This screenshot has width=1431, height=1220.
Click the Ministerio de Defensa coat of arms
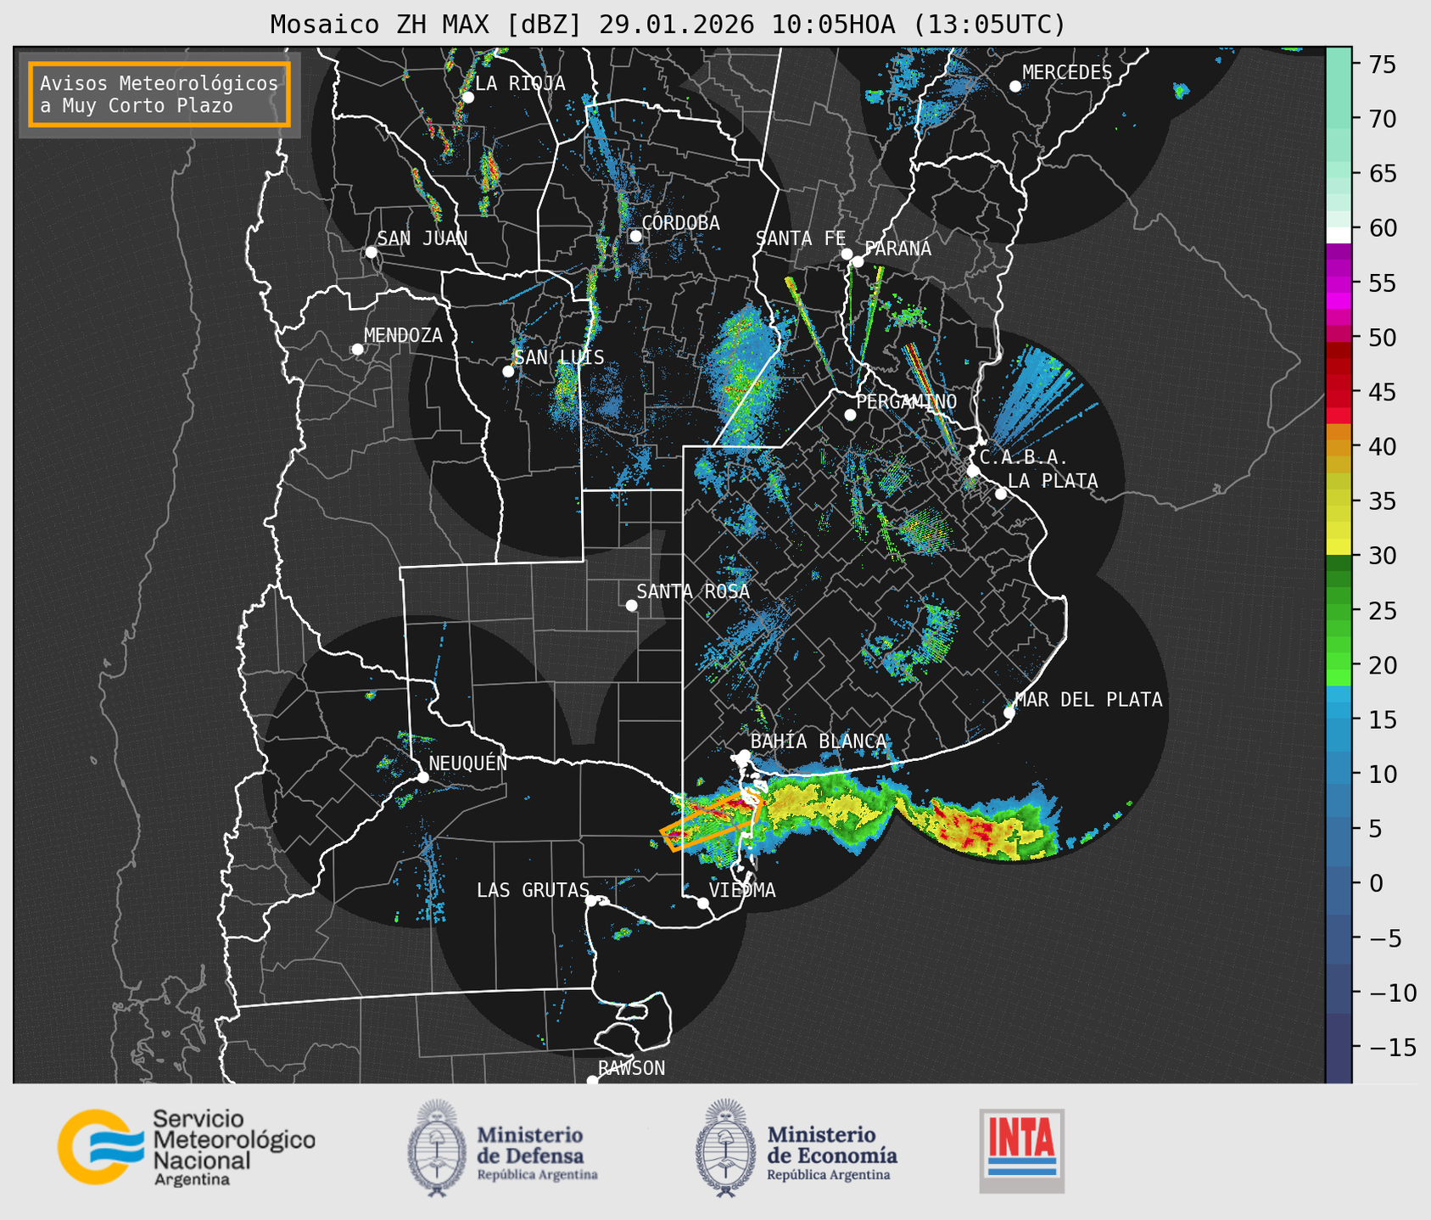click(x=437, y=1148)
